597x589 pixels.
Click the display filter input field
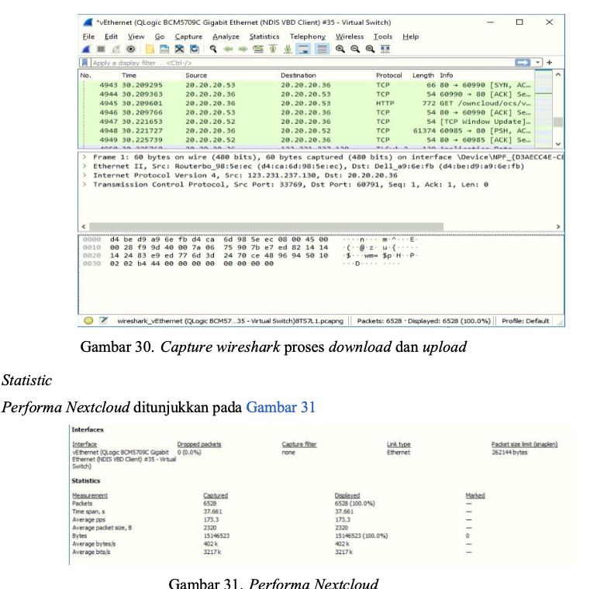[x=295, y=62]
